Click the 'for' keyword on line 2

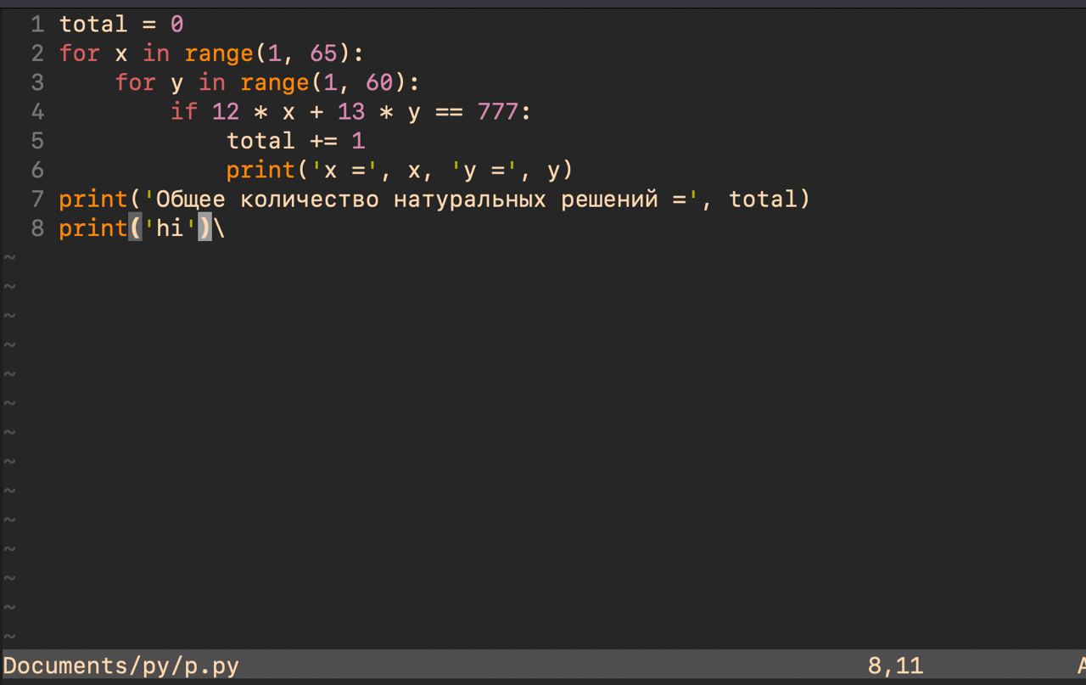pos(80,53)
